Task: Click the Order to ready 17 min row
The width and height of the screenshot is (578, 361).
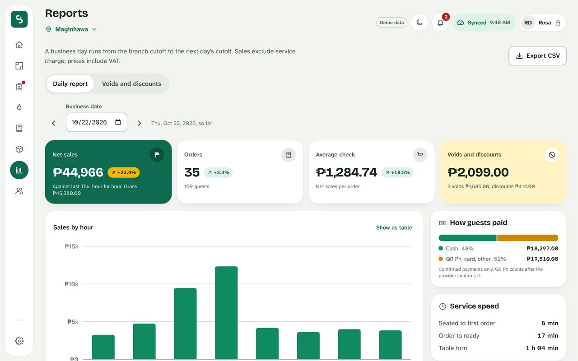Action: [x=499, y=336]
